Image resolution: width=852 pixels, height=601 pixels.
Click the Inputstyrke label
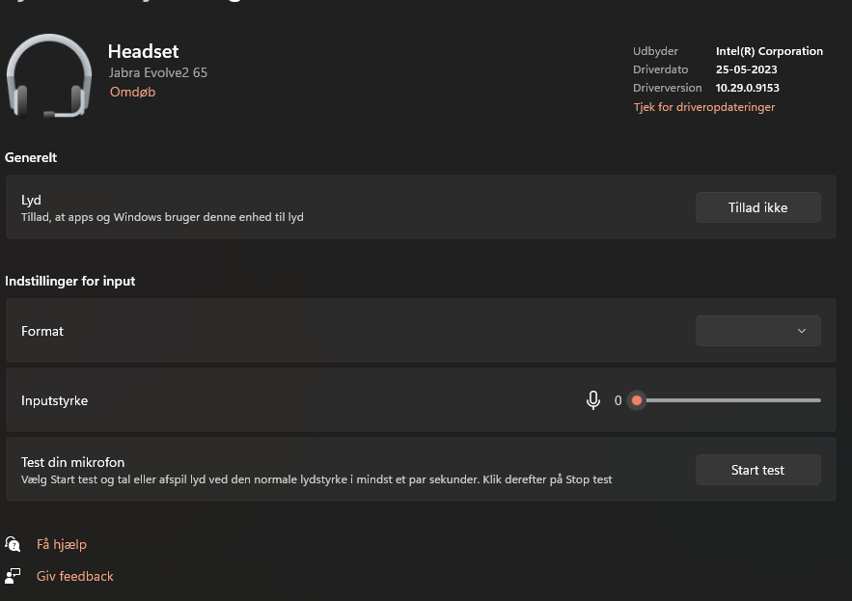(x=54, y=400)
